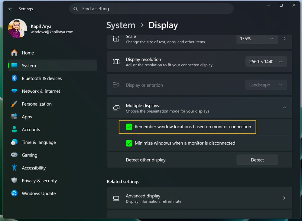Open the Scale 175% dropdown
This screenshot has height=221, width=302.
point(257,39)
